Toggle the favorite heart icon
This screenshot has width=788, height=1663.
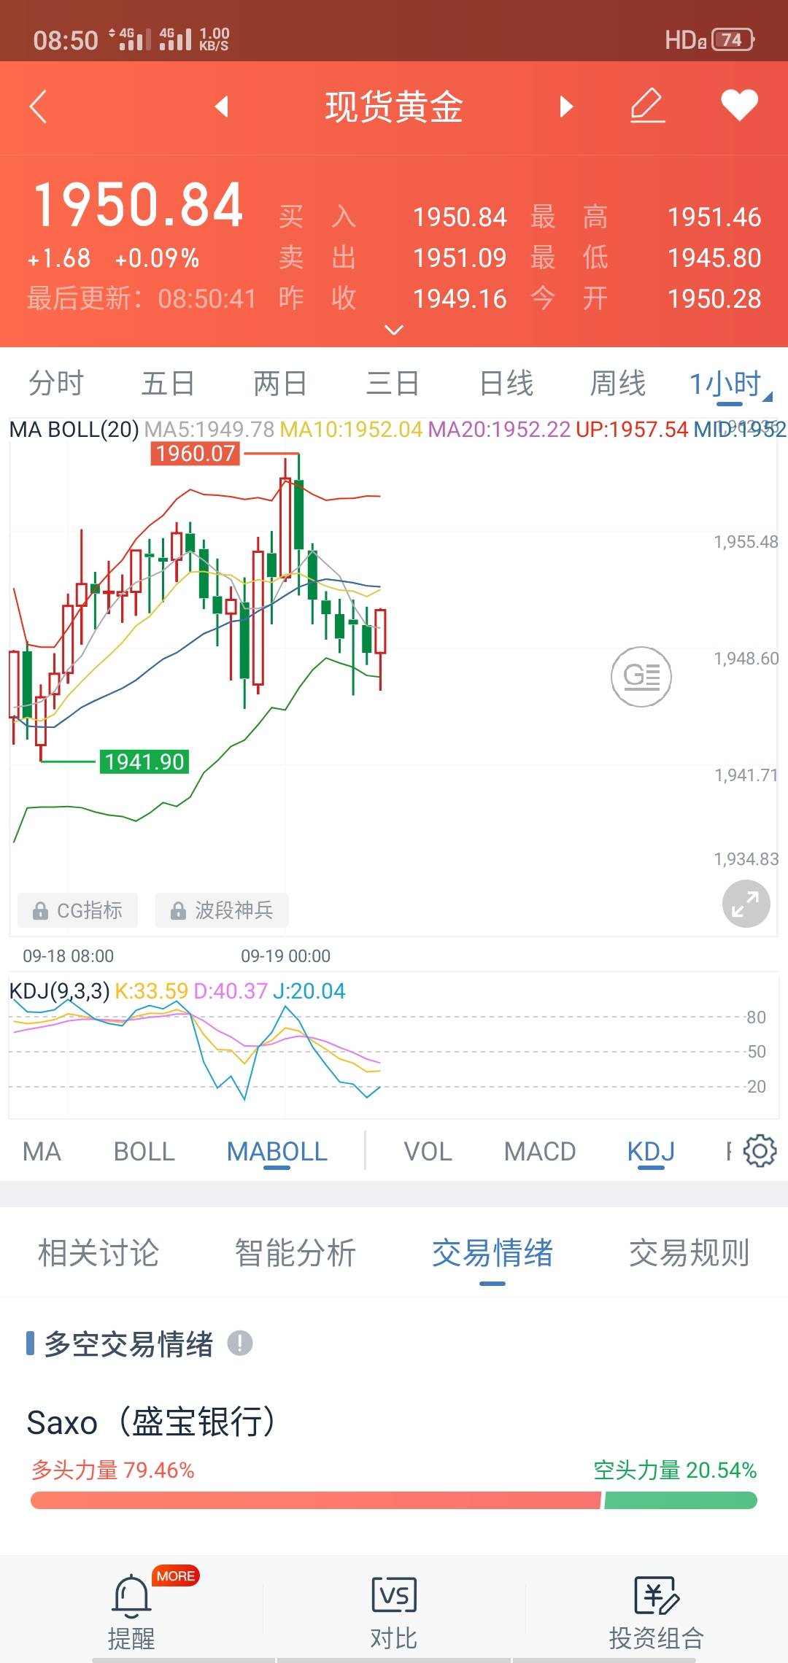pyautogui.click(x=740, y=106)
